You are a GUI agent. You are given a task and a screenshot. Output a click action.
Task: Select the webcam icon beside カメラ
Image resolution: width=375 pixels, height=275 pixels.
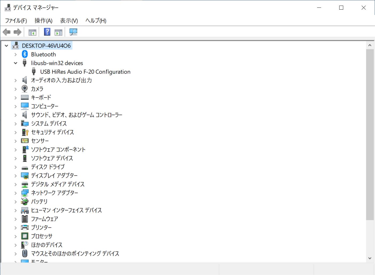pyautogui.click(x=25, y=89)
